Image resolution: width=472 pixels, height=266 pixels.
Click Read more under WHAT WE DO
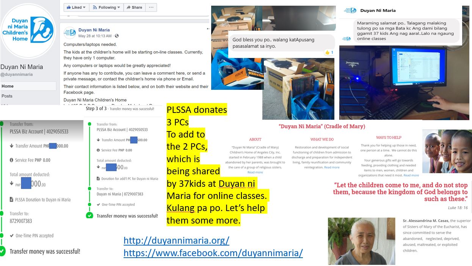click(332, 167)
